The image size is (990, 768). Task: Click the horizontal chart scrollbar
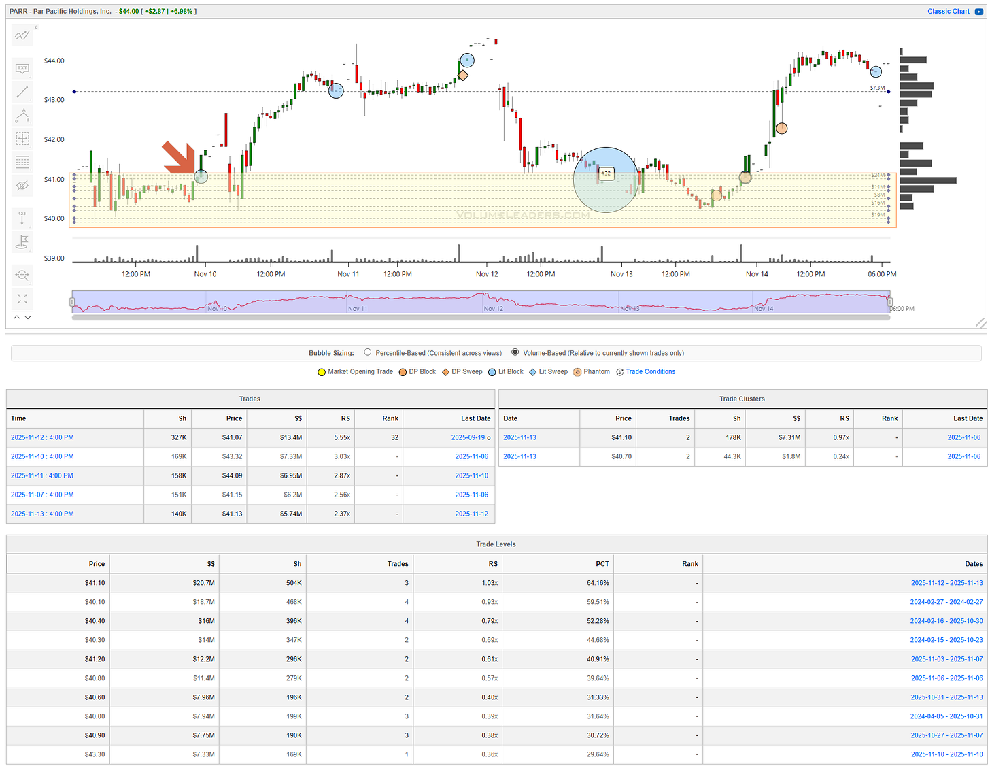point(481,318)
